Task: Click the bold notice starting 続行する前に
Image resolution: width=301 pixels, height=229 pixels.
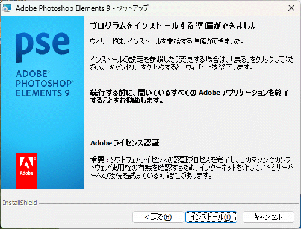Action: tap(190, 96)
